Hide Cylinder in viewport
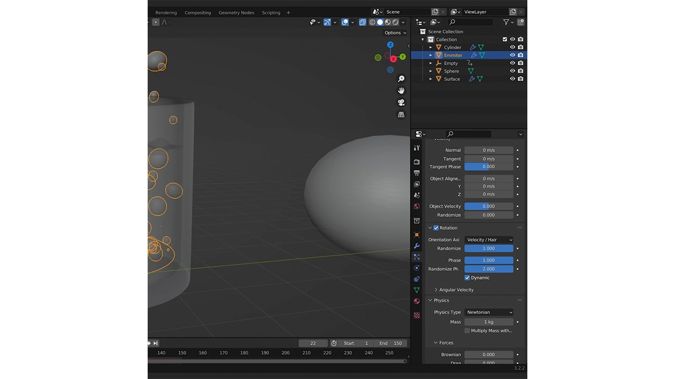The image size is (675, 379). click(513, 47)
